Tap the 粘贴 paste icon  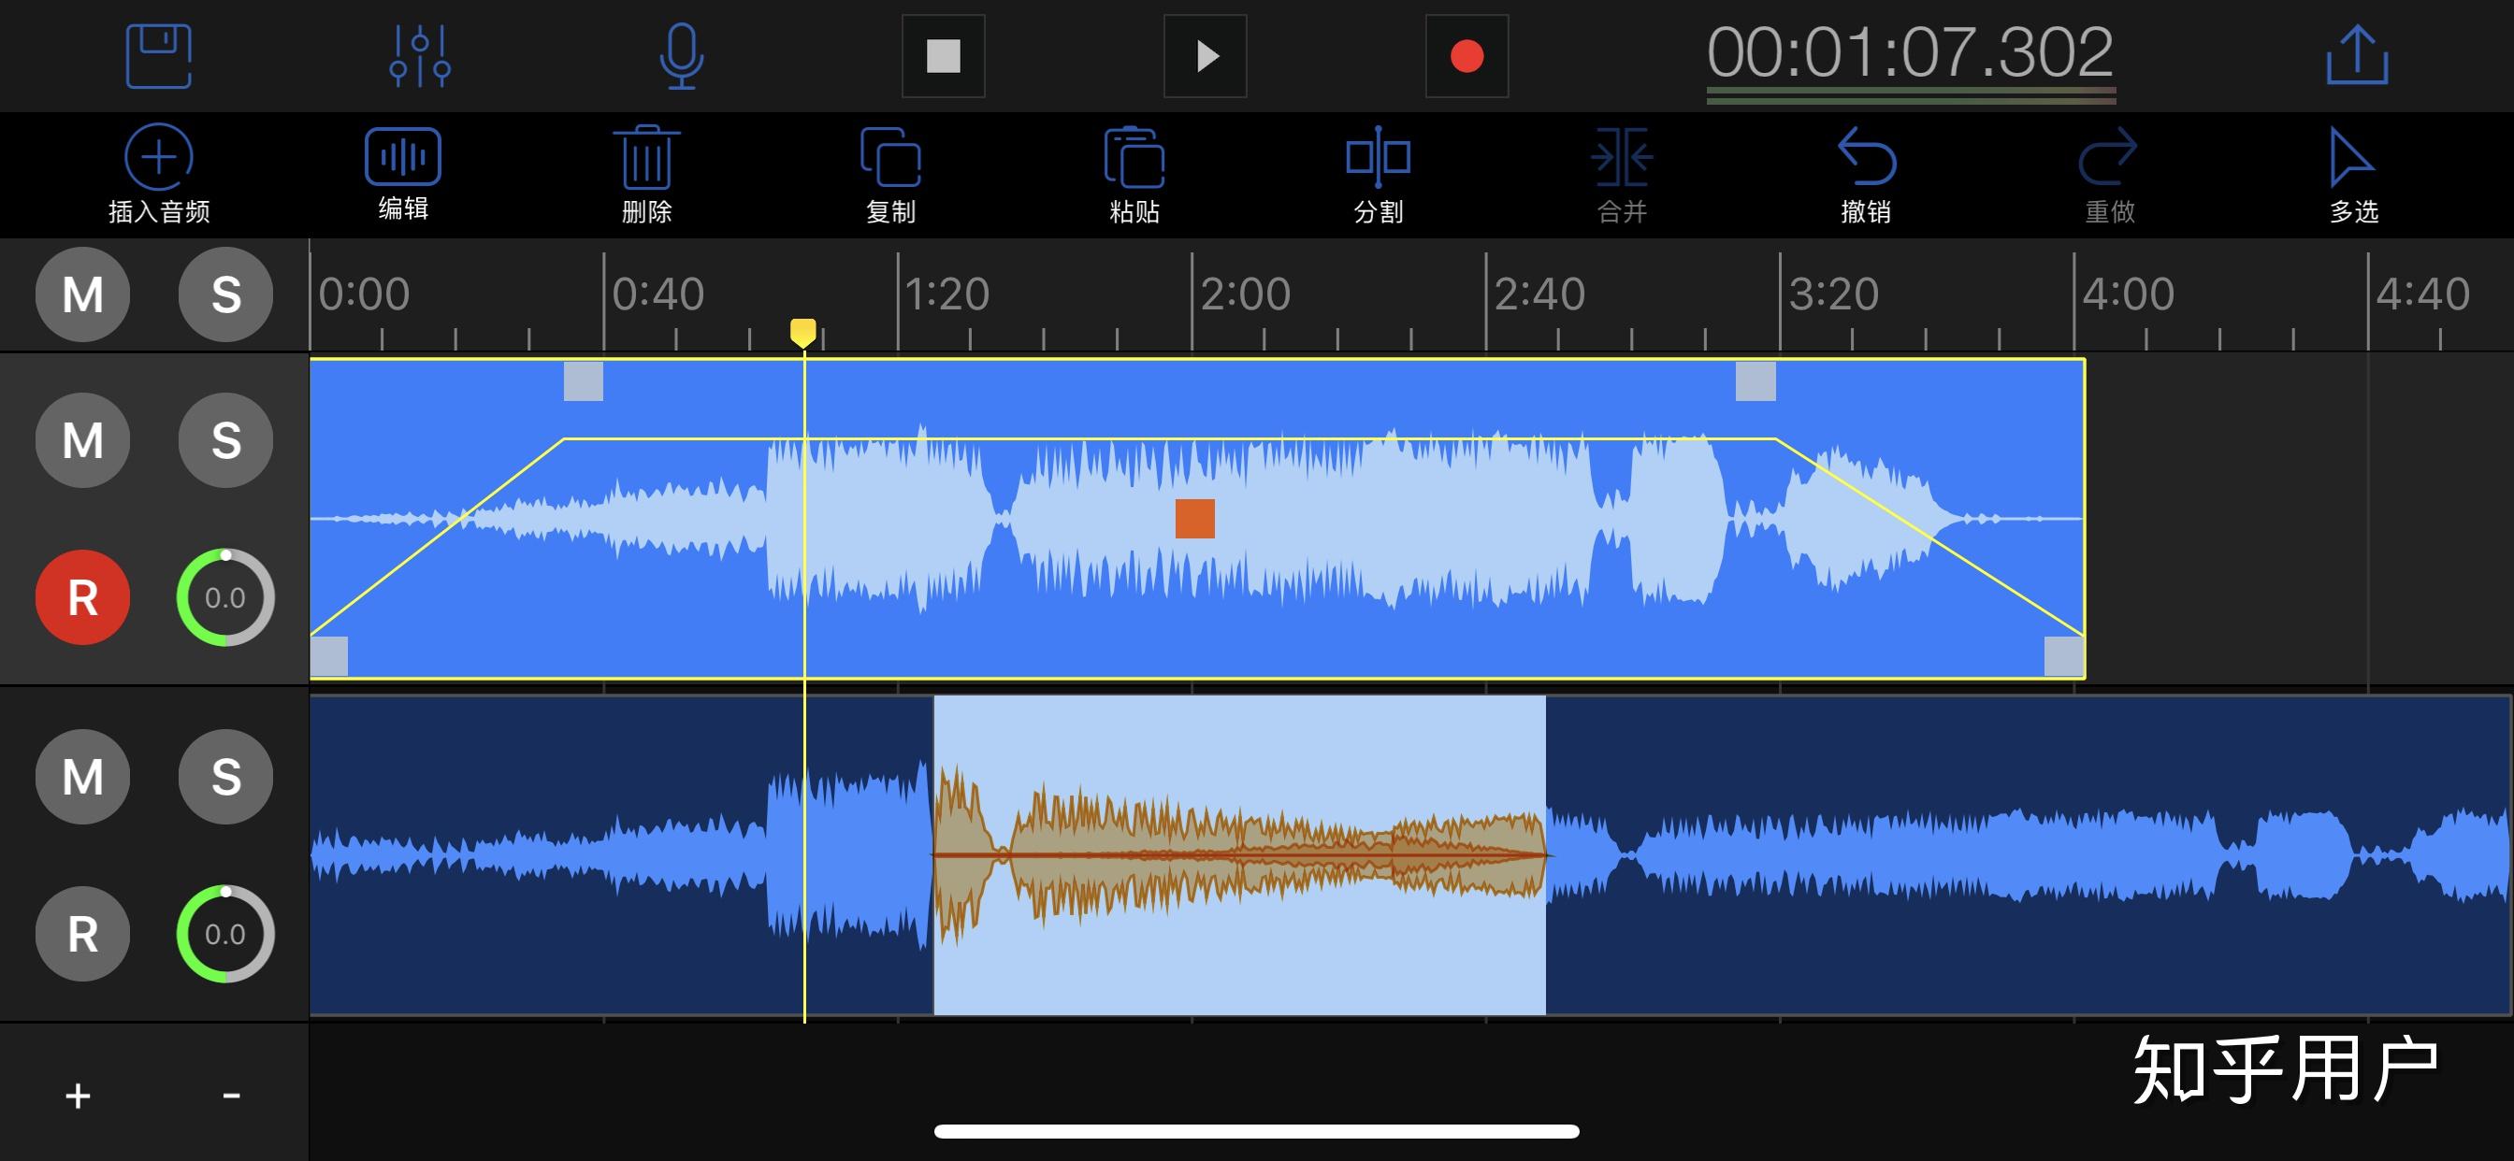pos(1134,175)
